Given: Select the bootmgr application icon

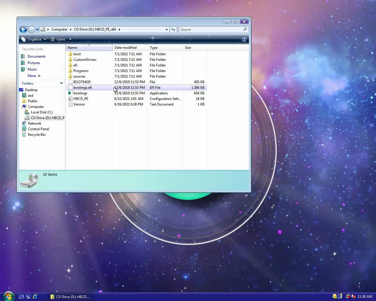Looking at the screenshot, I should coord(70,93).
